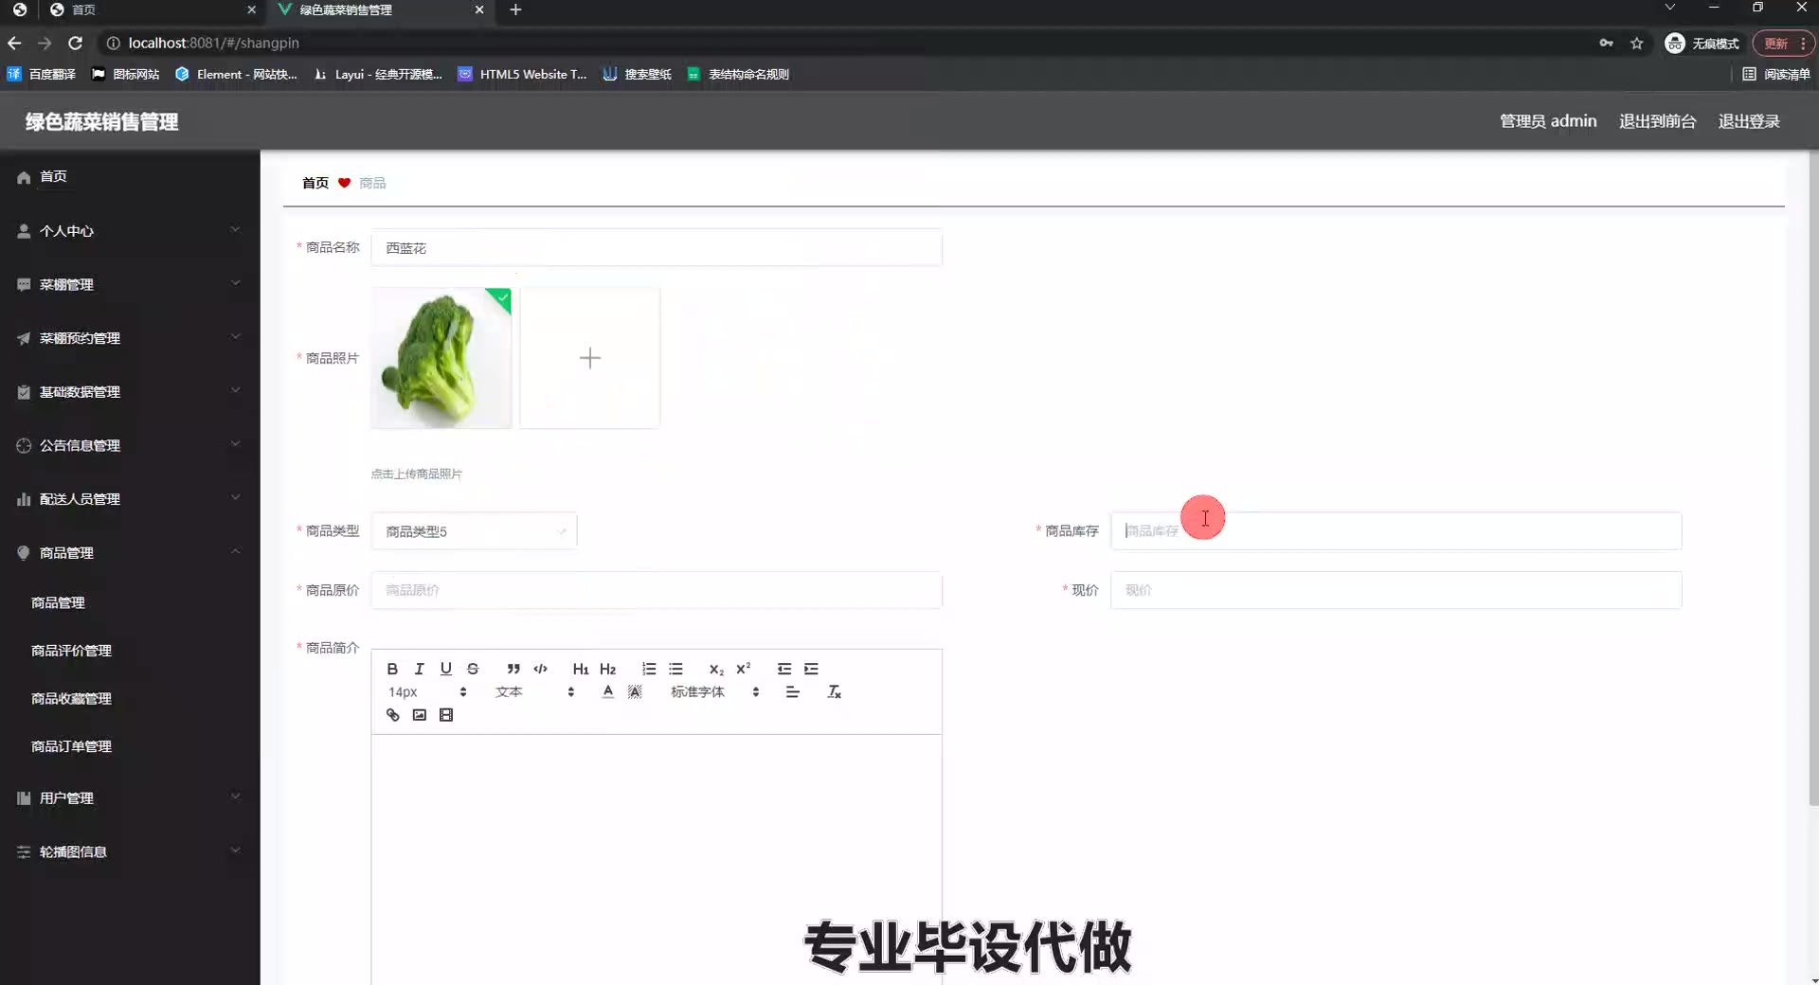Click the browser 更新 button

[x=1783, y=44]
